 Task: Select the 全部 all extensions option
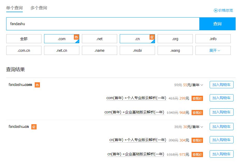(24, 39)
